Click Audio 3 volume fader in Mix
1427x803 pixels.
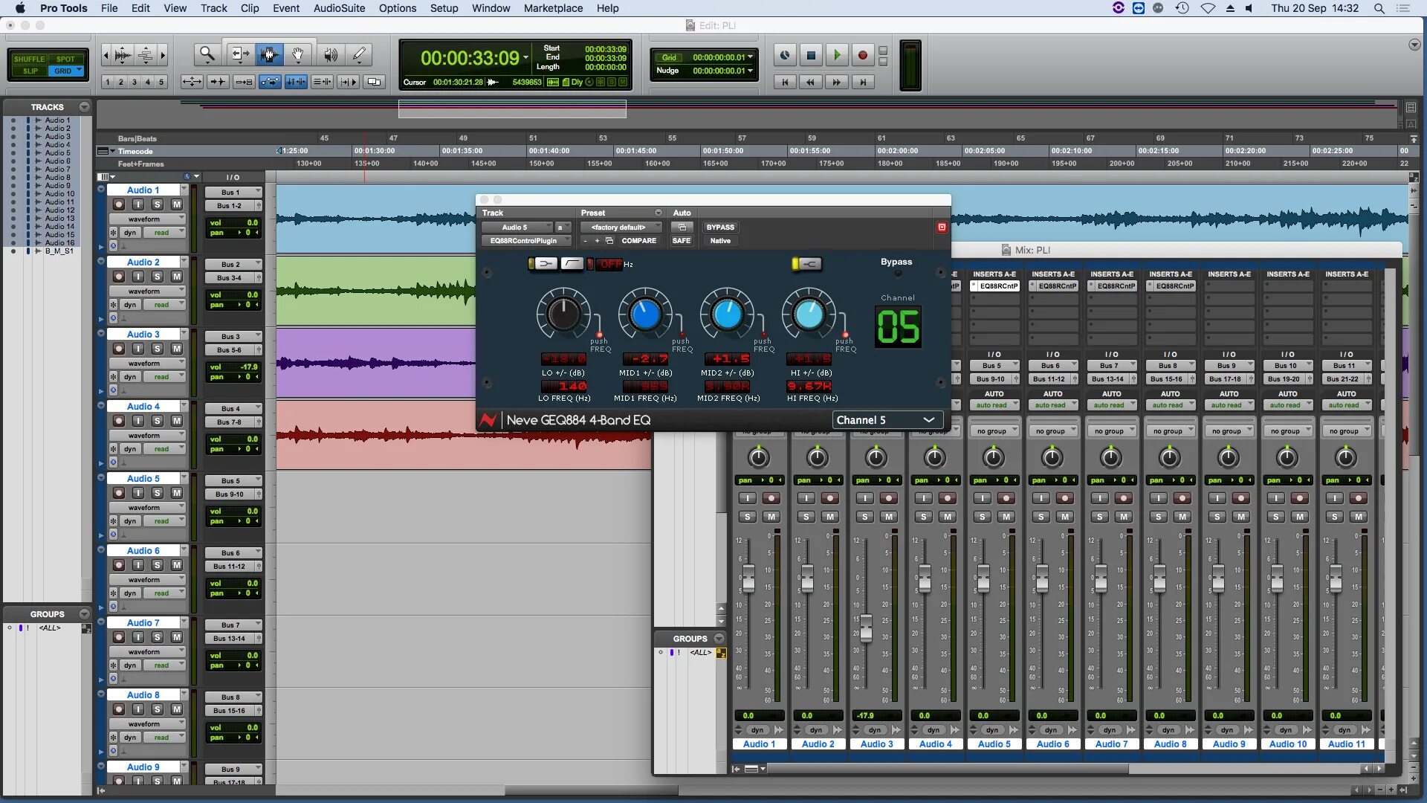tap(866, 628)
